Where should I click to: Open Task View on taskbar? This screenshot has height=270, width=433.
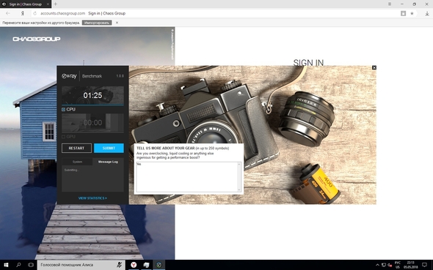[31, 265]
